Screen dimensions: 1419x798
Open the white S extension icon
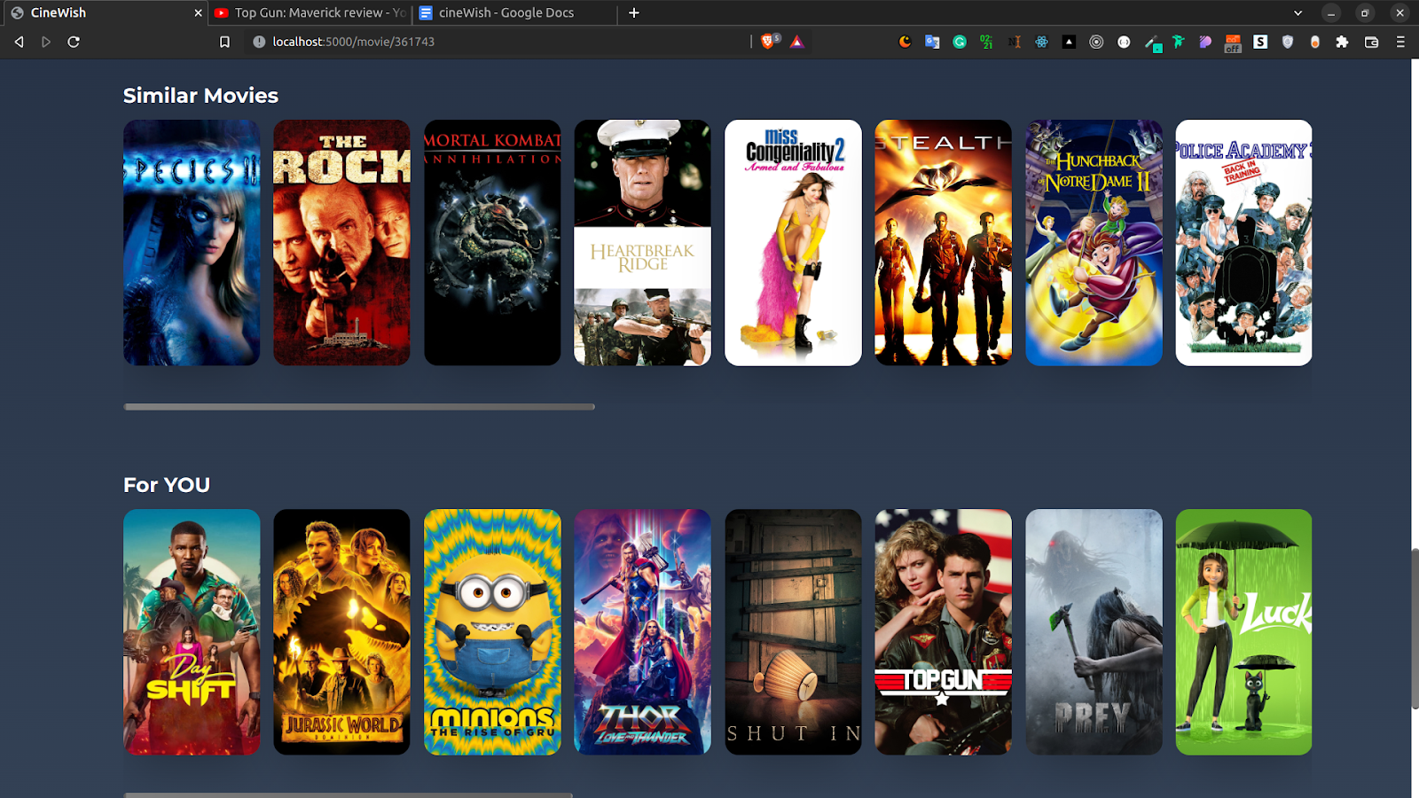click(1260, 42)
